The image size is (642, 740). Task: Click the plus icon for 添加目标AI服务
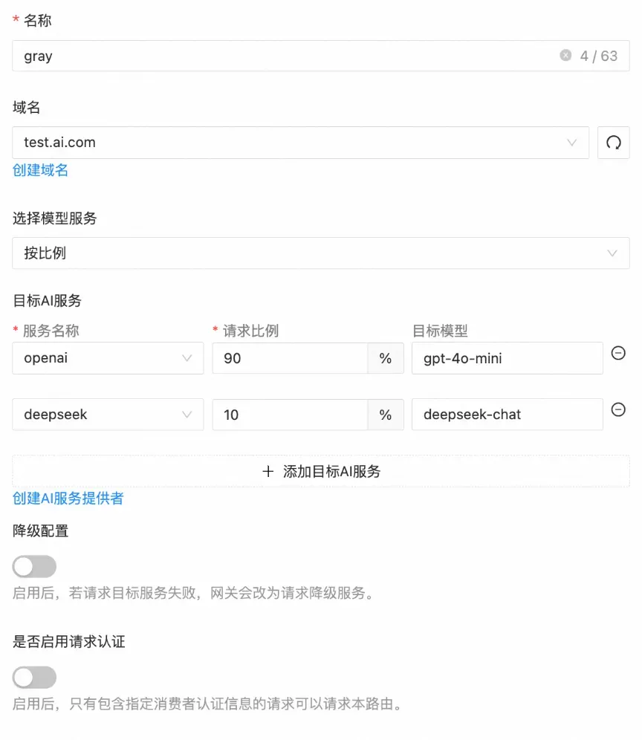268,471
